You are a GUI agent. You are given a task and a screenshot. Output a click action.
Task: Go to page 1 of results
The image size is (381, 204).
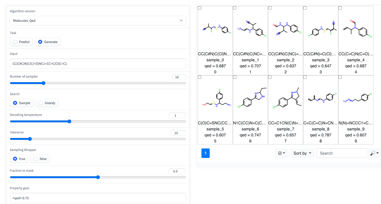(205, 153)
